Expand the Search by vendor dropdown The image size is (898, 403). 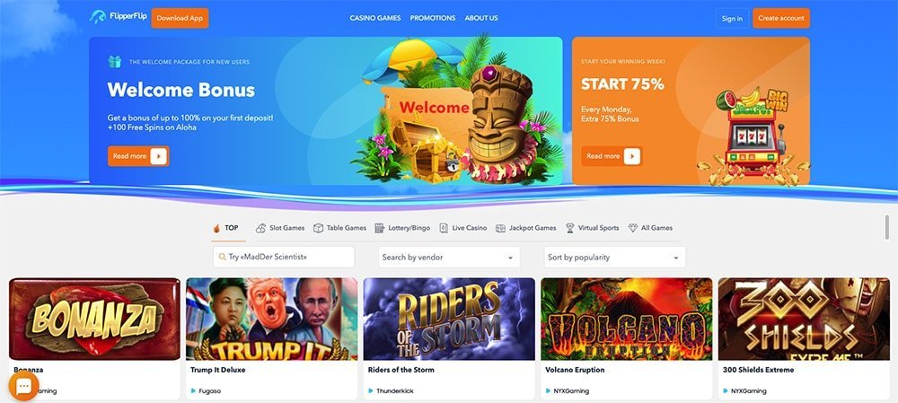coord(449,257)
